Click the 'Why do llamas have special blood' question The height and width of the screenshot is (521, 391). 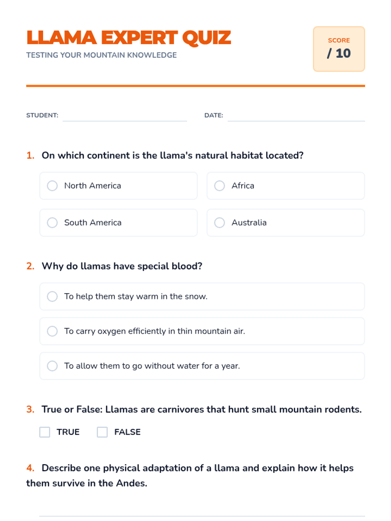122,266
